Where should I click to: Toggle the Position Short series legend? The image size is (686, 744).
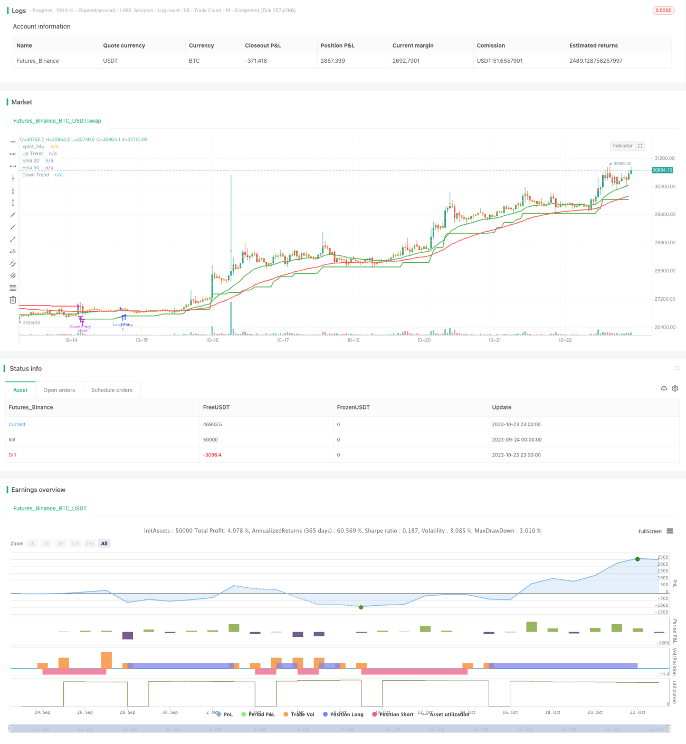[393, 714]
